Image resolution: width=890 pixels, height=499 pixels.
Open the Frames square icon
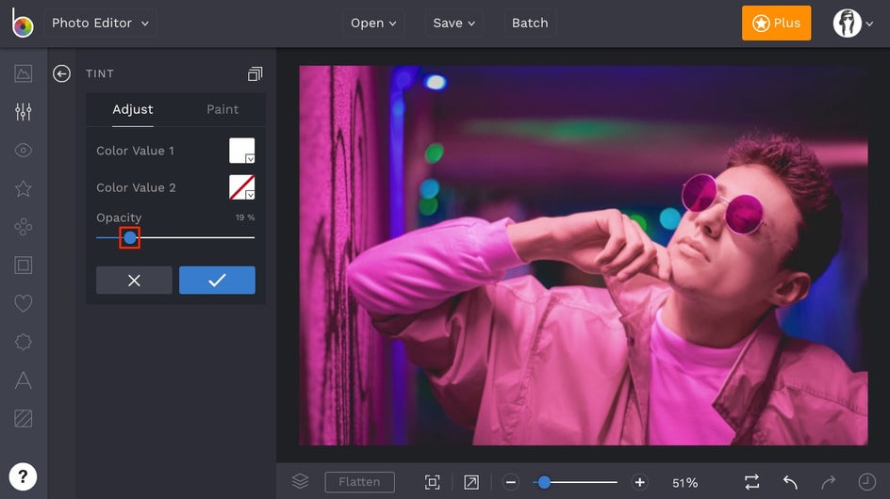click(24, 266)
